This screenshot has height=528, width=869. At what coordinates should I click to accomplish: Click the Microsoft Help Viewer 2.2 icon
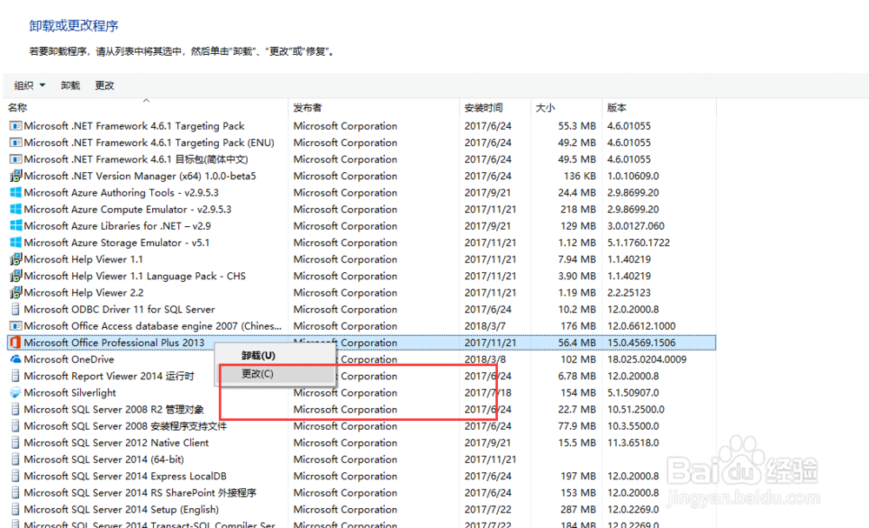tap(16, 292)
